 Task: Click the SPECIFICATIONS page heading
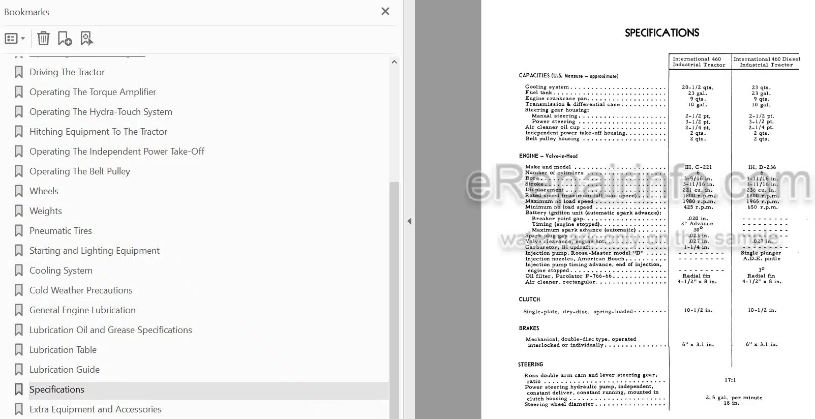(662, 33)
